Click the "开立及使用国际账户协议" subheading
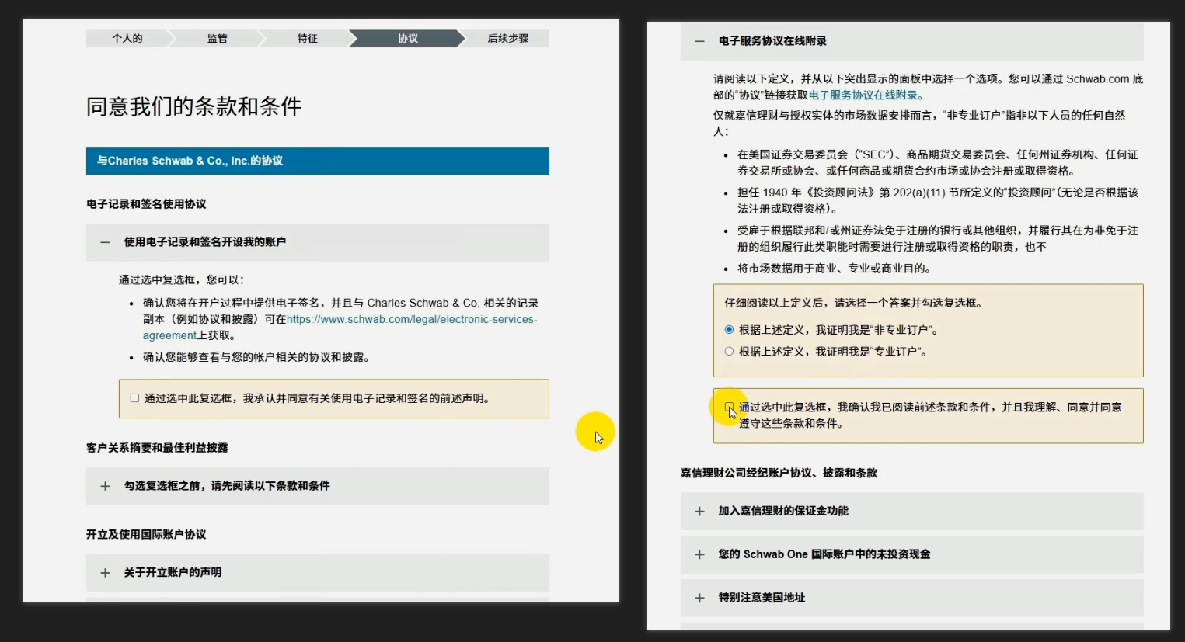 tap(146, 535)
